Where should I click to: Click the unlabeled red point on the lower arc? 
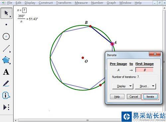pyautogui.click(x=100, y=85)
